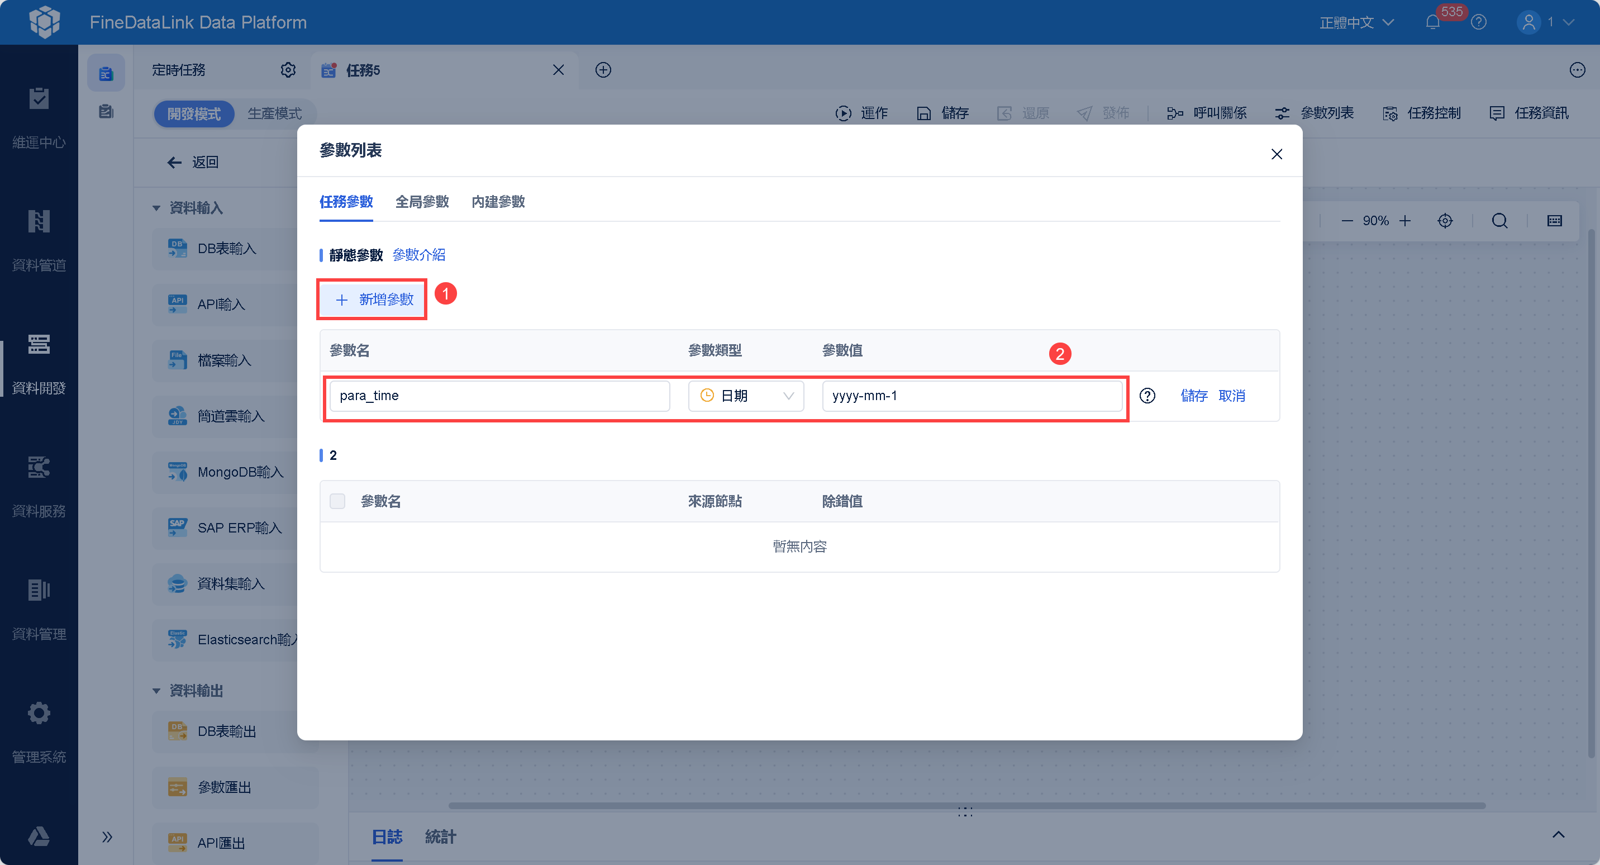Image resolution: width=1600 pixels, height=865 pixels.
Task: Click the para_time parameter name field
Action: pos(499,396)
